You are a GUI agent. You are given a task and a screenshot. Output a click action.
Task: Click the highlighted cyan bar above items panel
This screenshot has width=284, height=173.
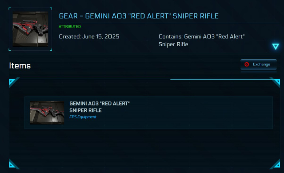pyautogui.click(x=220, y=79)
